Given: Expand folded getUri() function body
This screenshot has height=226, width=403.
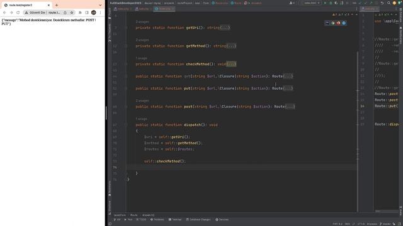Looking at the screenshot, I should (225, 28).
